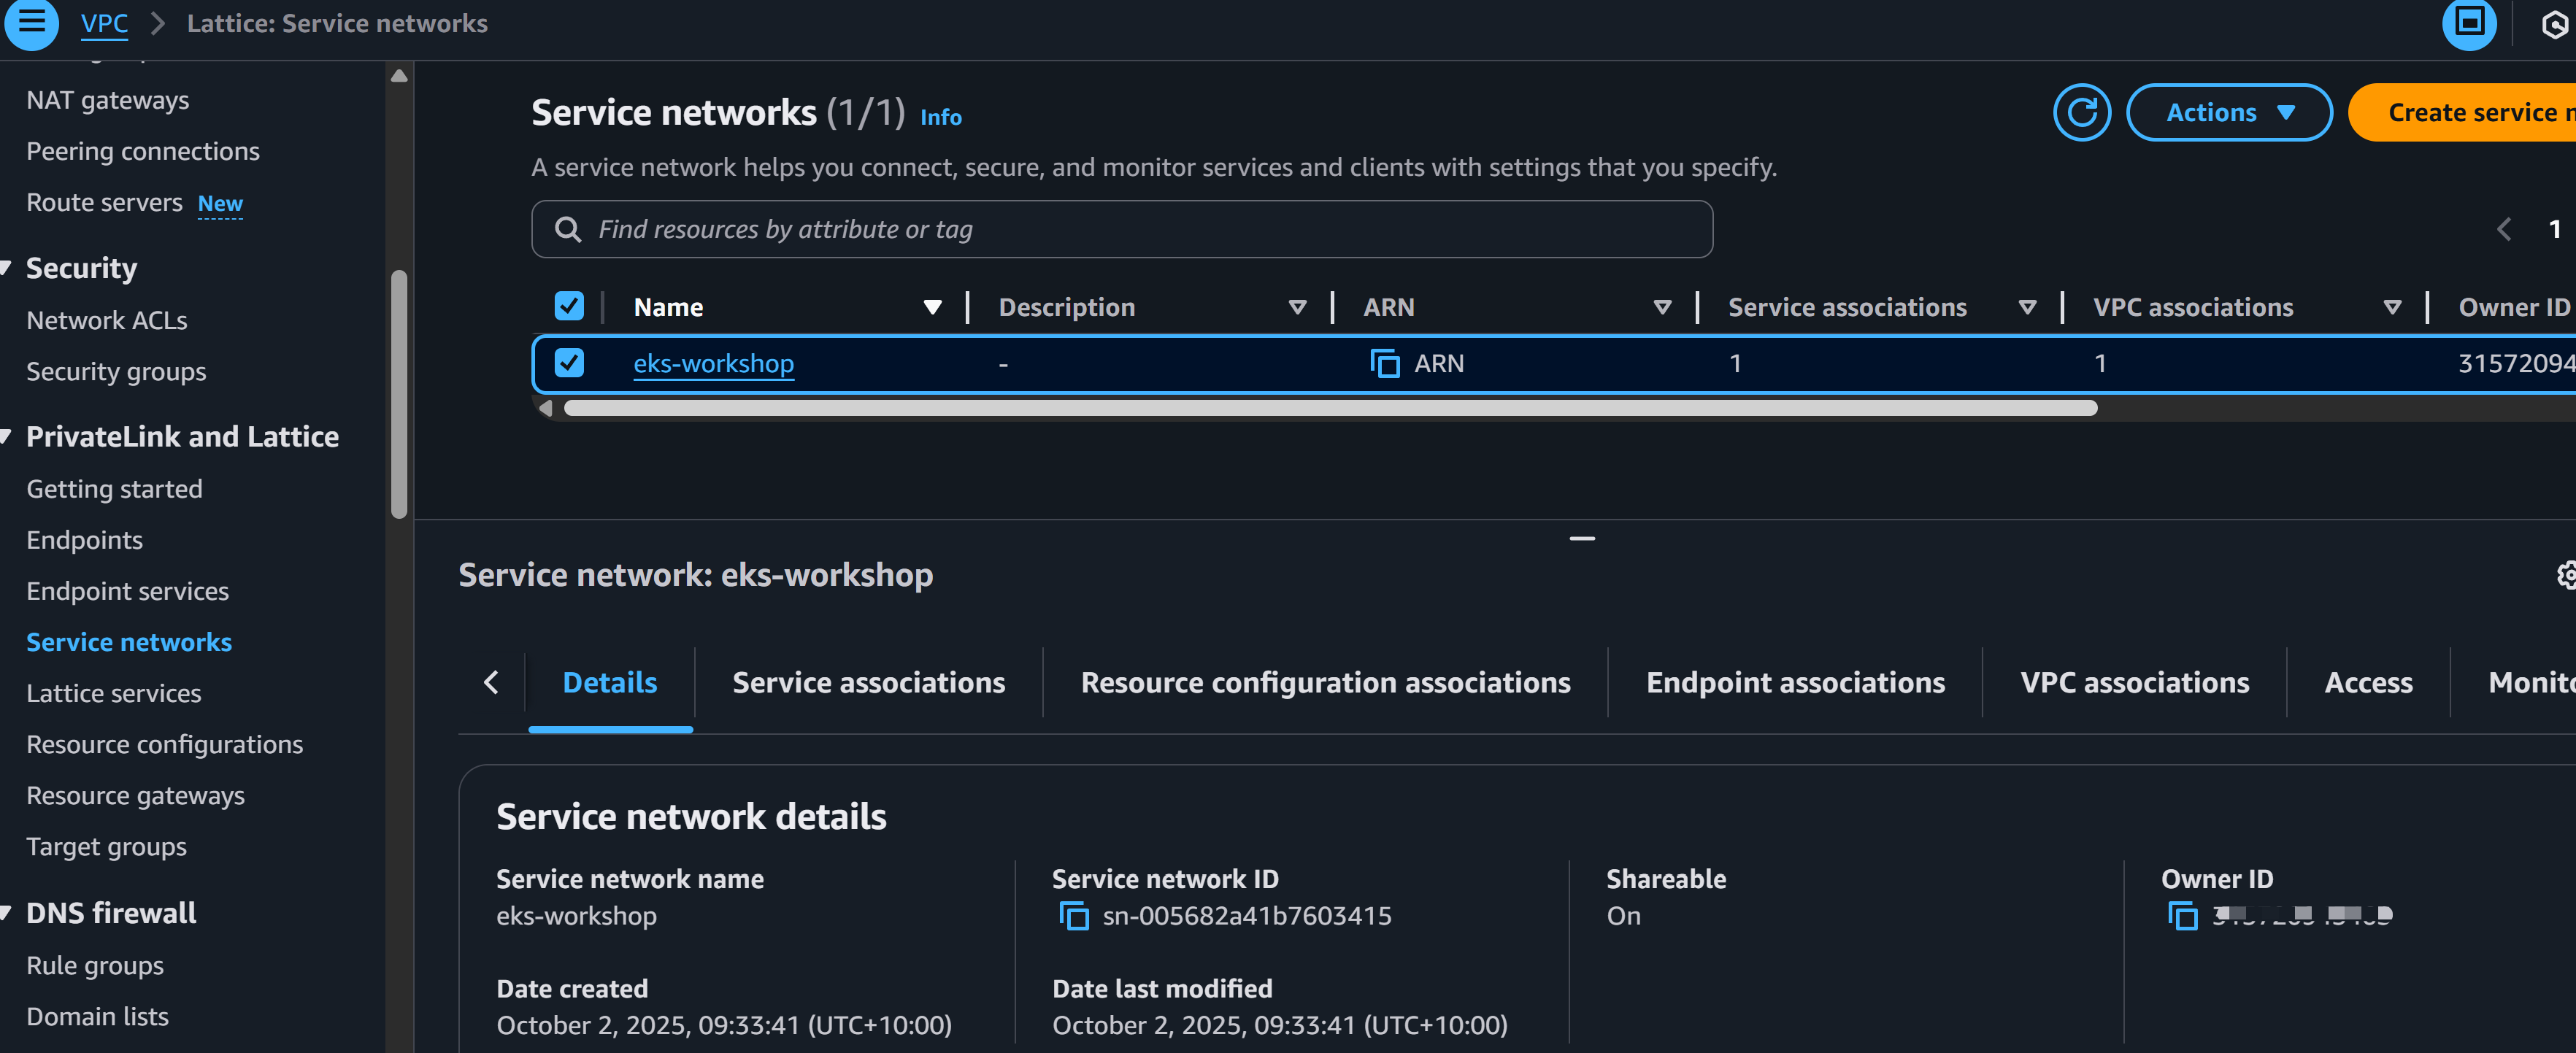Toggle the select-all header checkbox
2576x1053 pixels.
coord(568,306)
